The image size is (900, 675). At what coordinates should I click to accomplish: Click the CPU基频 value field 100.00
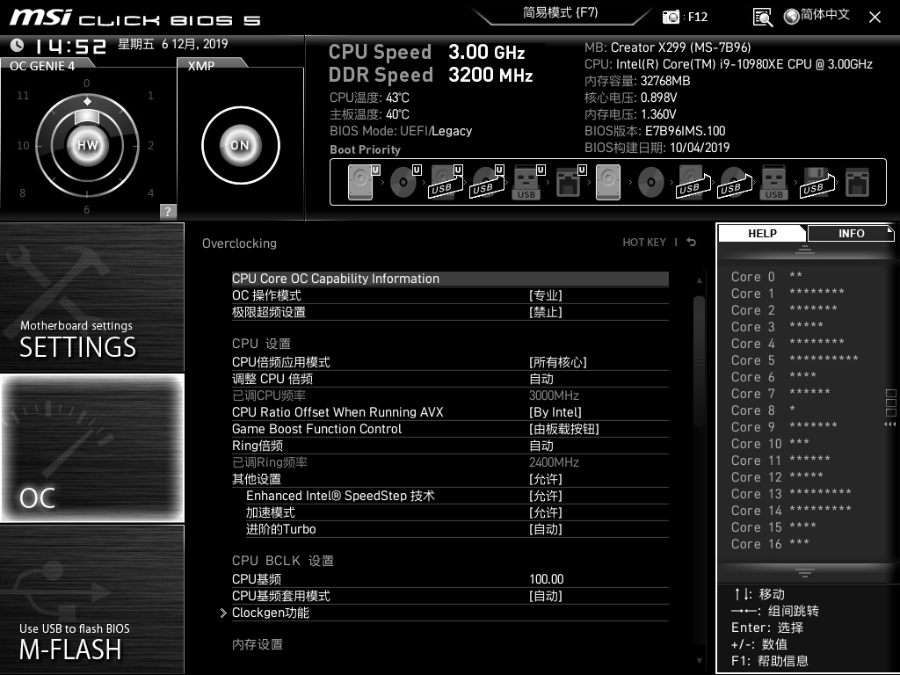(x=546, y=579)
